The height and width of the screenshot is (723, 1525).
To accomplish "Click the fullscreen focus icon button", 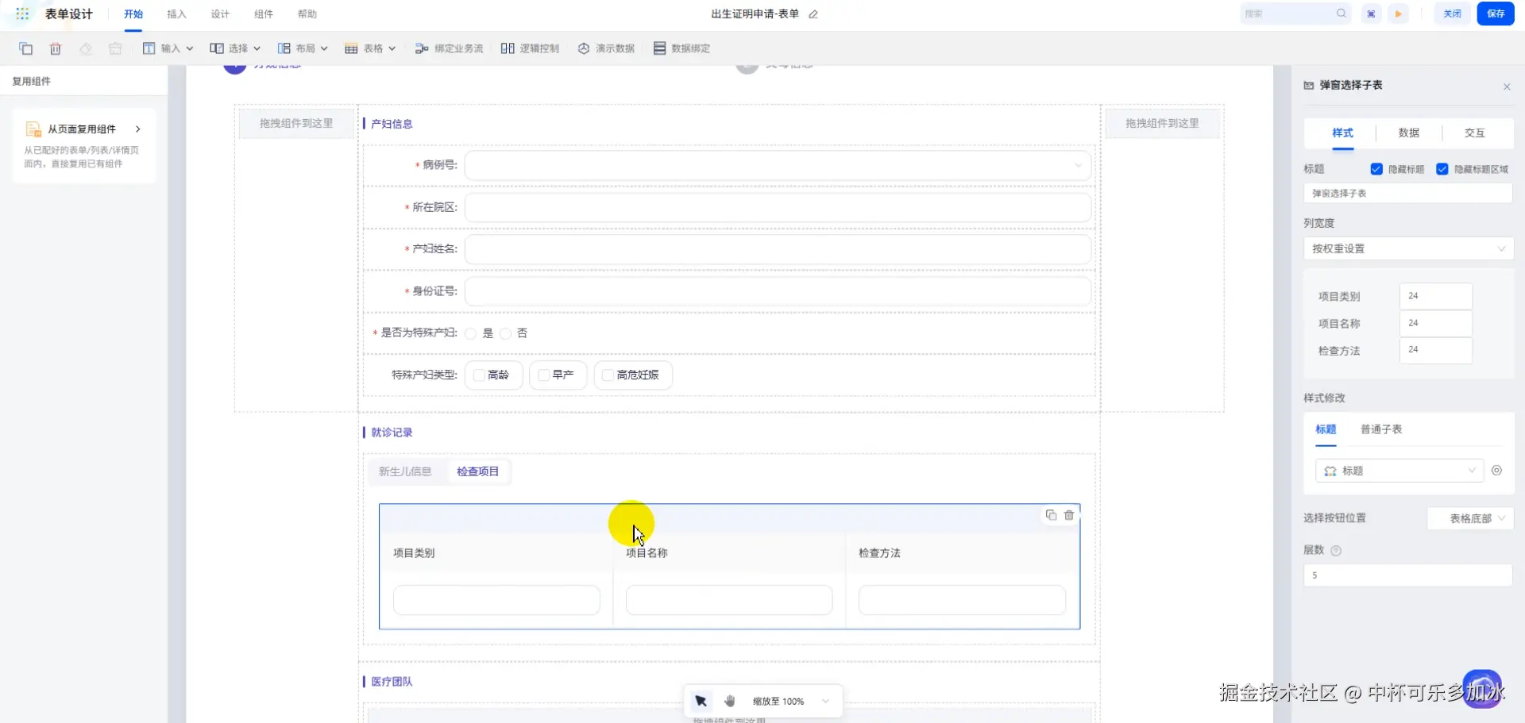I will click(1371, 13).
